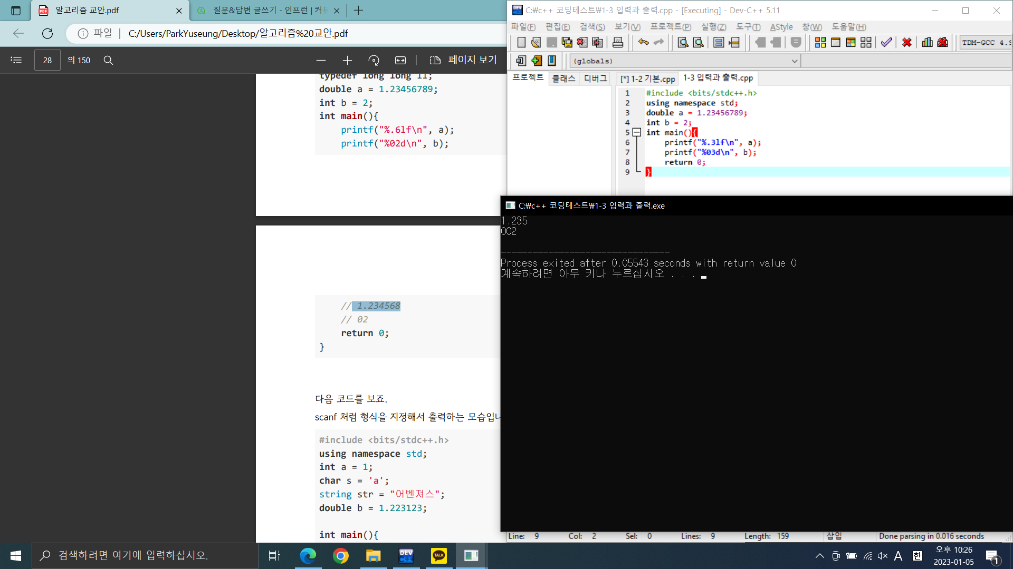
Task: Click the Run program icon
Action: [836, 43]
